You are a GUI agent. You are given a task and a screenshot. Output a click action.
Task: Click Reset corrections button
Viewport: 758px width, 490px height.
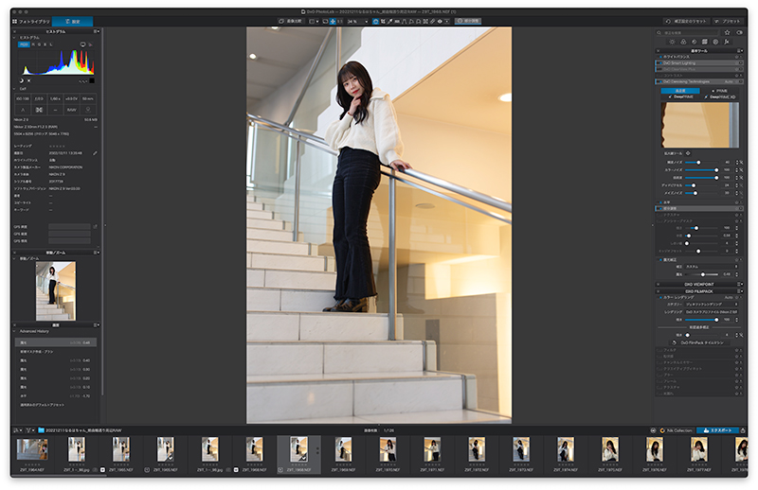pyautogui.click(x=686, y=21)
